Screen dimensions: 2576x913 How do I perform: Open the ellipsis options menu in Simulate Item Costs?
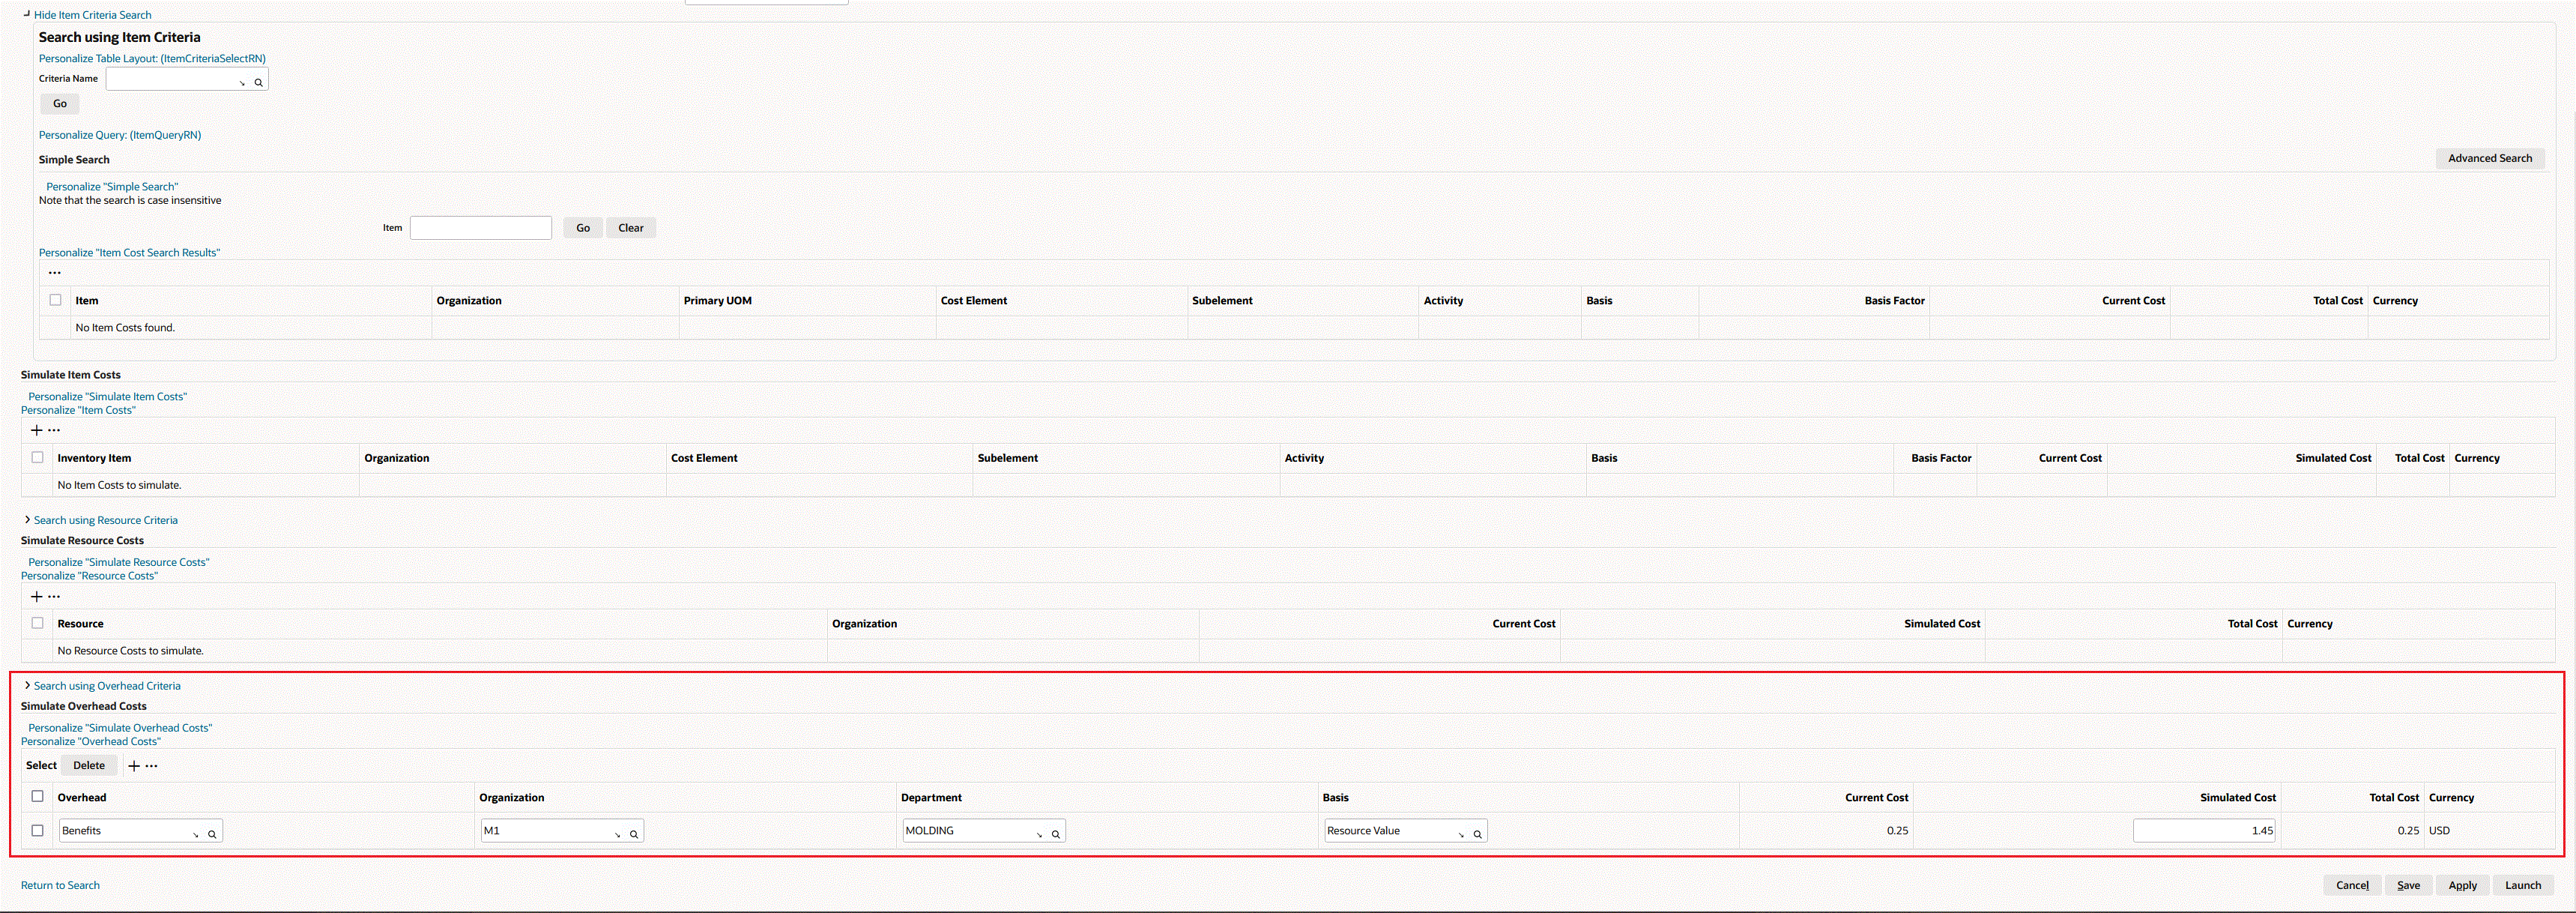click(x=54, y=430)
